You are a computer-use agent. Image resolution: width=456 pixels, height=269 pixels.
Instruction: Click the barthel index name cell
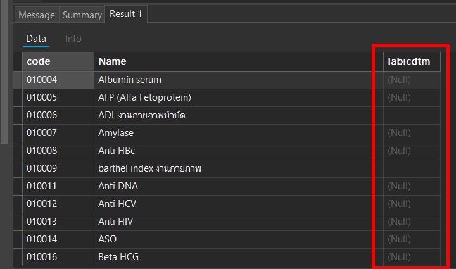pyautogui.click(x=239, y=168)
